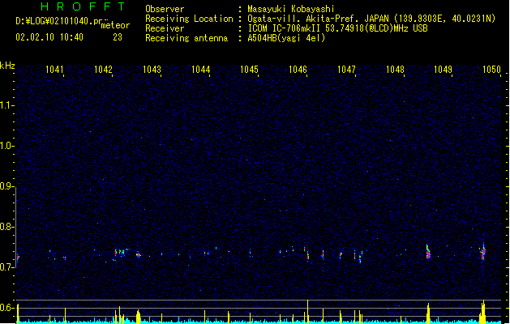Click the tallest yellow power spike at 1046
Image resolution: width=510 pixels, height=324 pixels.
[x=307, y=311]
